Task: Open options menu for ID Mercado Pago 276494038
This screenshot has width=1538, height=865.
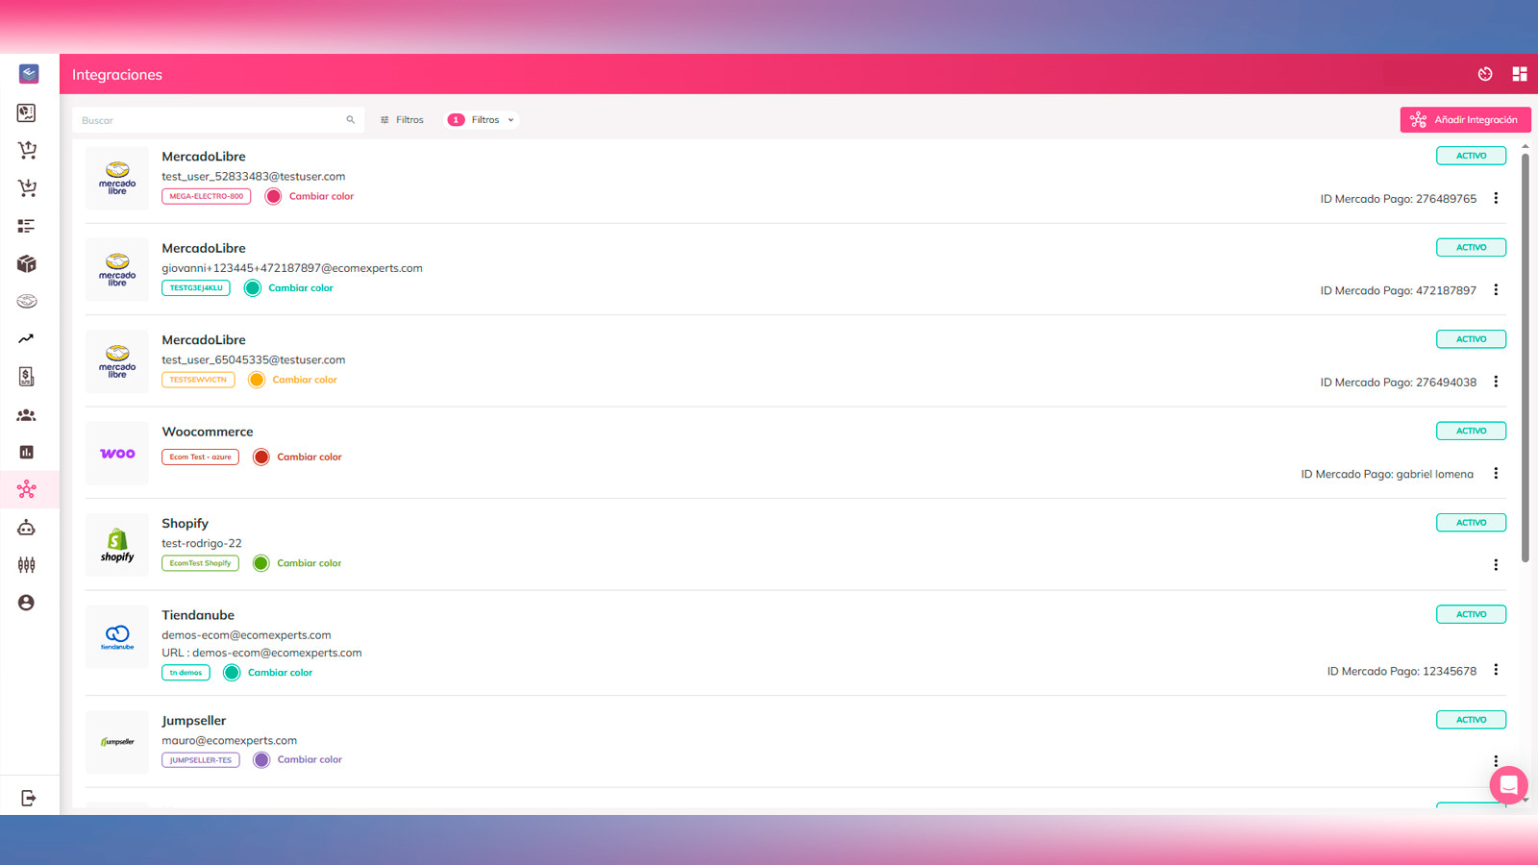Action: coord(1496,382)
